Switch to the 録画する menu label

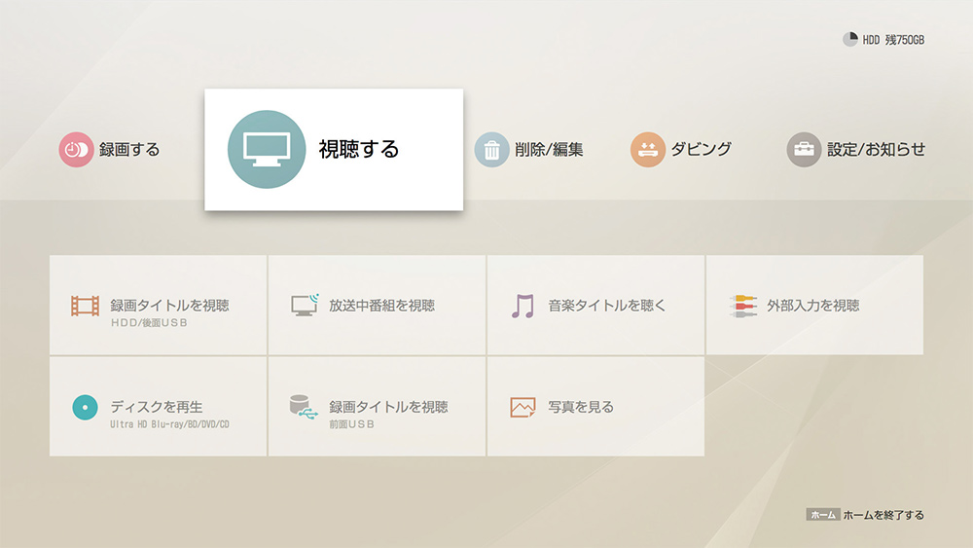[129, 150]
